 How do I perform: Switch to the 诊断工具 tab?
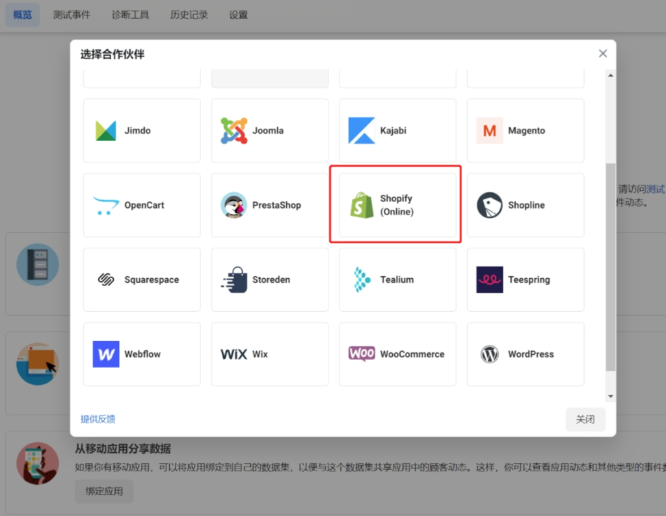click(130, 15)
